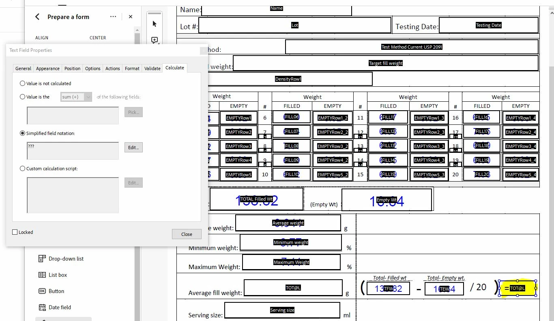Click the back arrow beside Prepare a form
Image resolution: width=554 pixels, height=321 pixels.
tap(37, 17)
